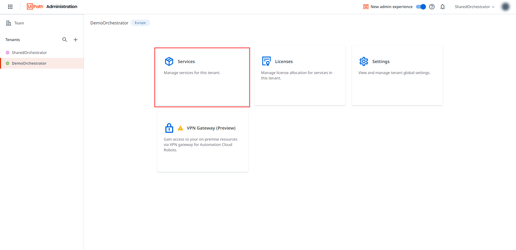Select the DemoOrchestrator tenant
This screenshot has height=250, width=516.
point(42,63)
